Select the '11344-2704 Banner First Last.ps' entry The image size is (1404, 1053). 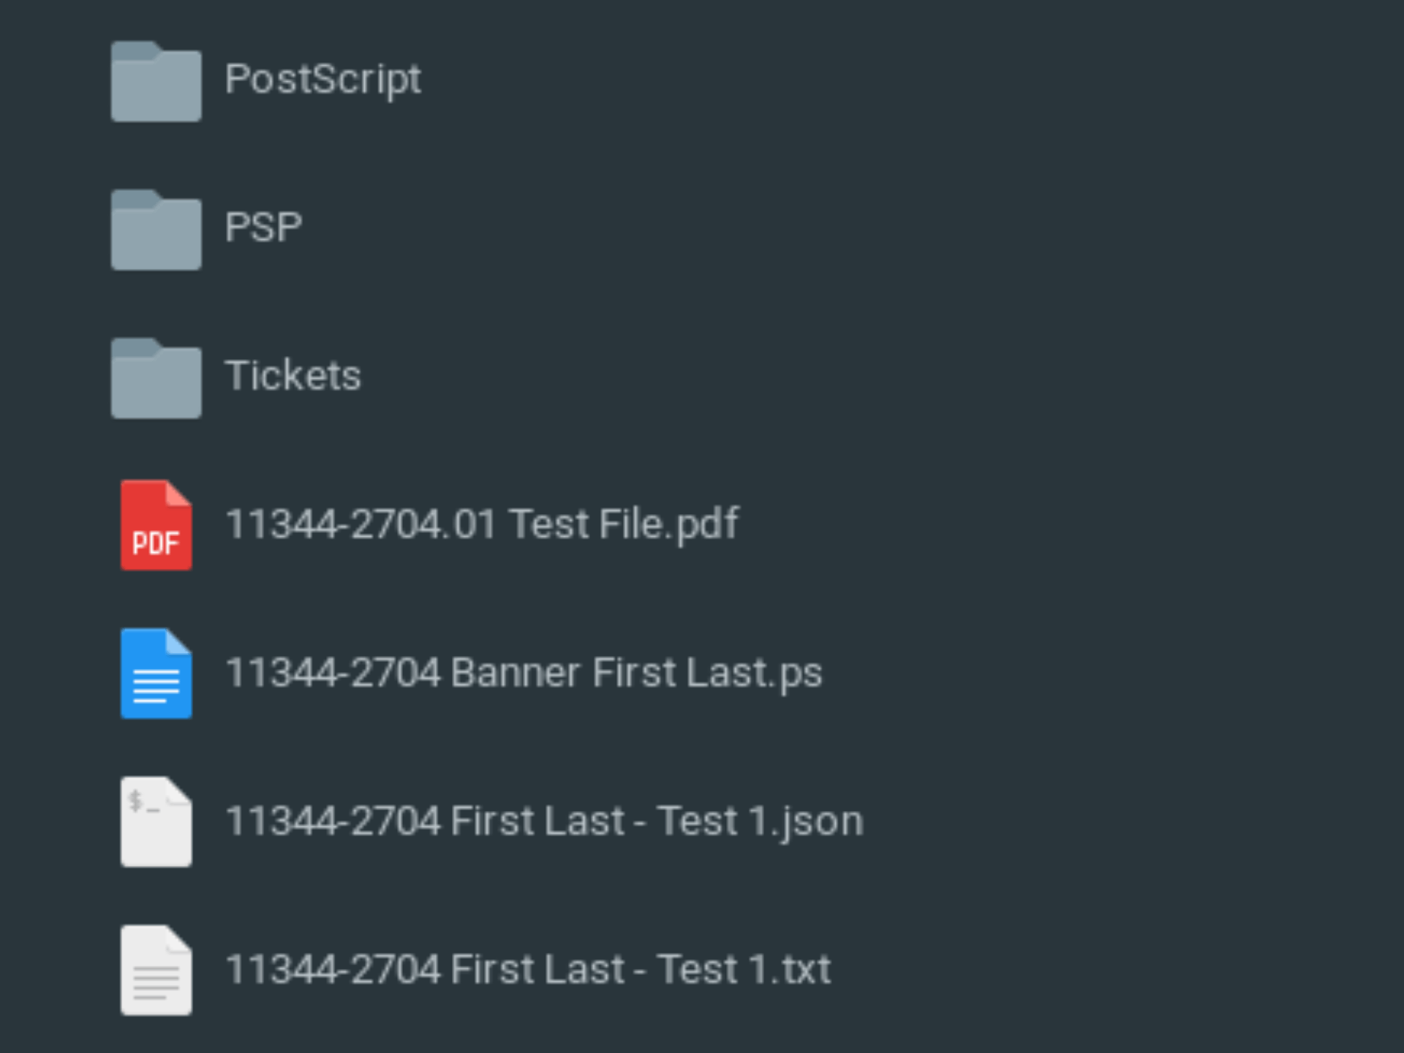524,673
